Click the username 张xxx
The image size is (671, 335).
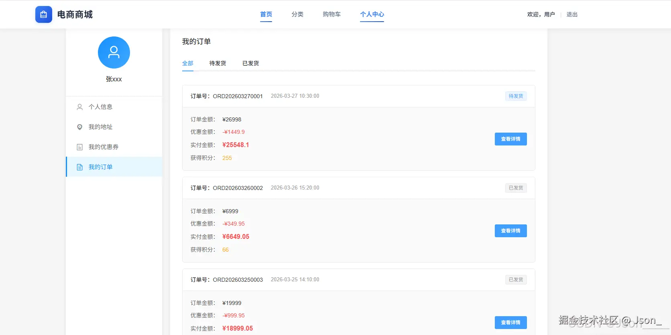114,79
